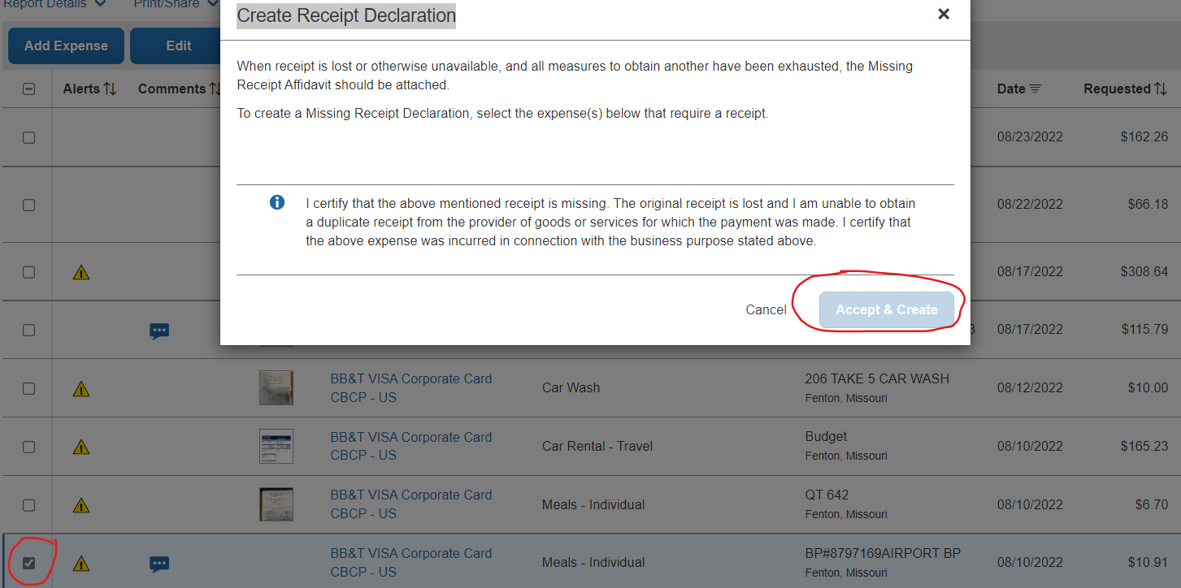
Task: Click the Edit button
Action: (178, 45)
